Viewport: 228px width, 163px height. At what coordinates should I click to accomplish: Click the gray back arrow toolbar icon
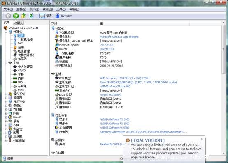click(8, 16)
